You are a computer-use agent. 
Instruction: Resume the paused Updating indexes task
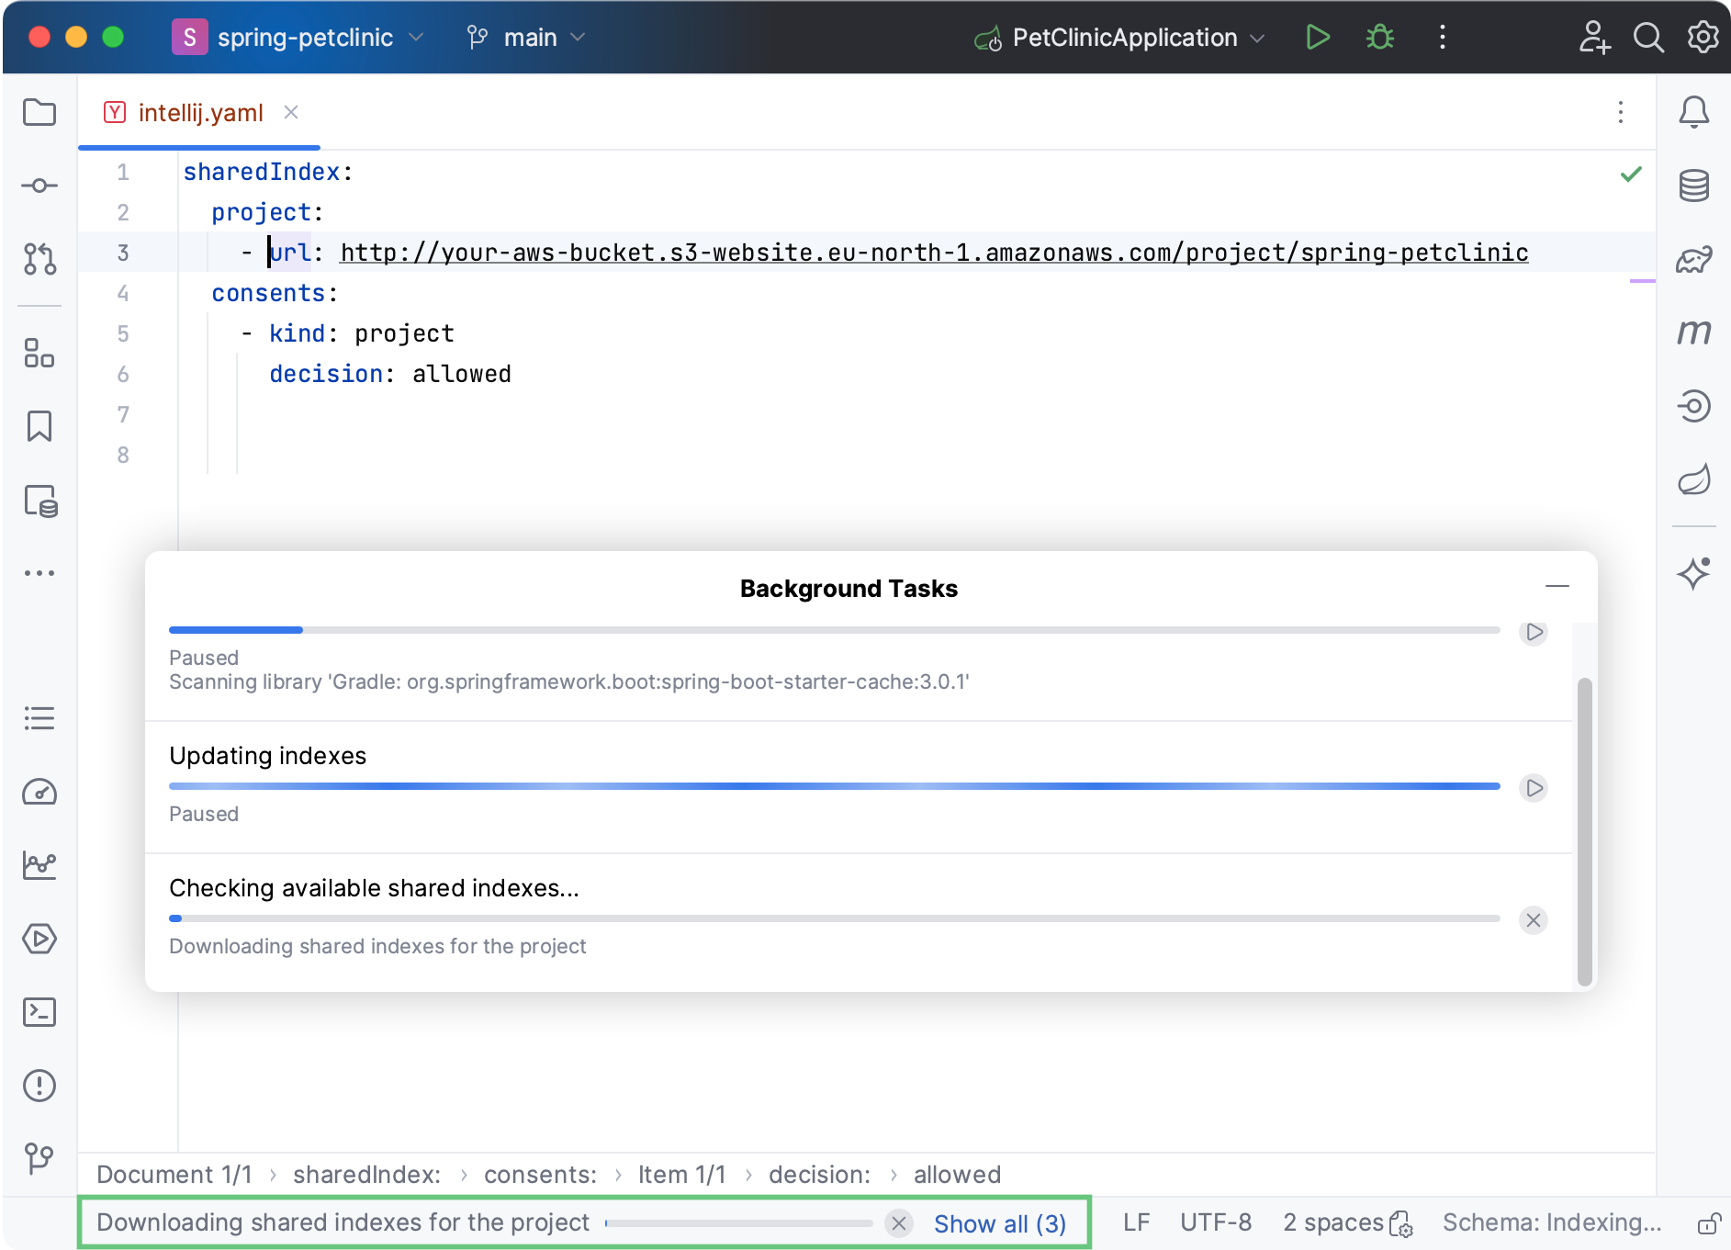coord(1534,788)
